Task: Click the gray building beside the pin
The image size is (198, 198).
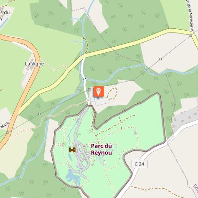Action: pyautogui.click(x=101, y=101)
